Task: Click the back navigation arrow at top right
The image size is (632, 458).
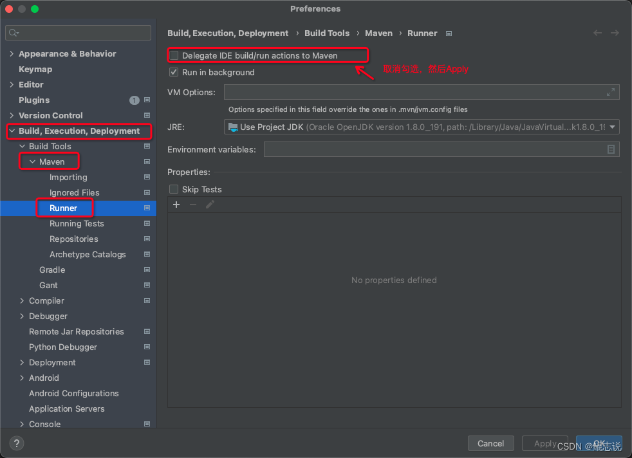Action: 597,33
